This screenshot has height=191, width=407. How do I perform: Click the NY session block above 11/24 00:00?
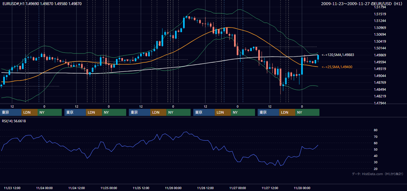coord(50,112)
